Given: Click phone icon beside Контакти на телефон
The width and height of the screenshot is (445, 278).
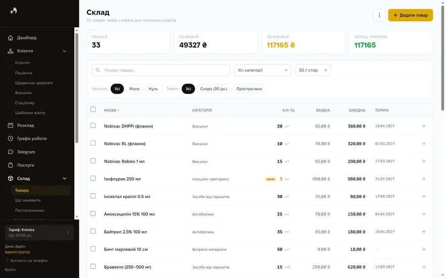Looking at the screenshot, I should [x=7, y=261].
